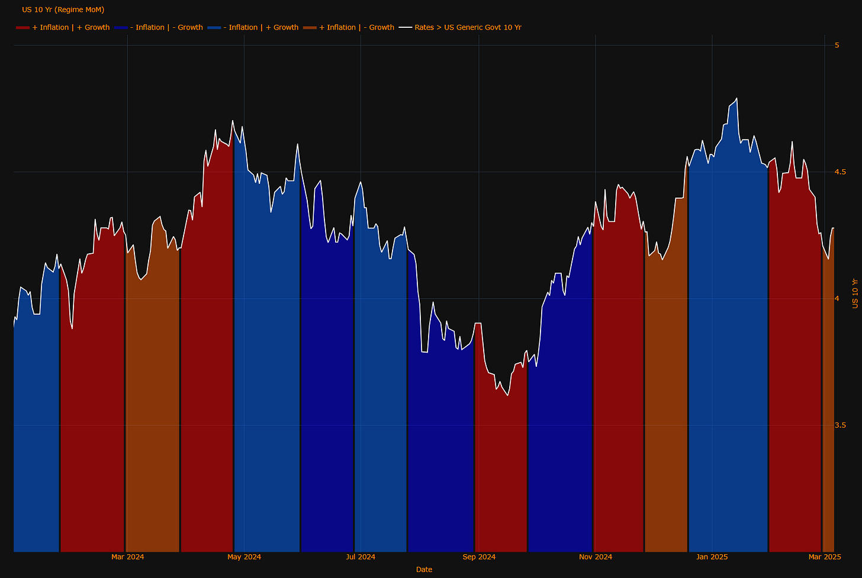Click the chart title 'US 10 Yr (Regime MoM)'
The height and width of the screenshot is (578, 862).
(x=63, y=9)
